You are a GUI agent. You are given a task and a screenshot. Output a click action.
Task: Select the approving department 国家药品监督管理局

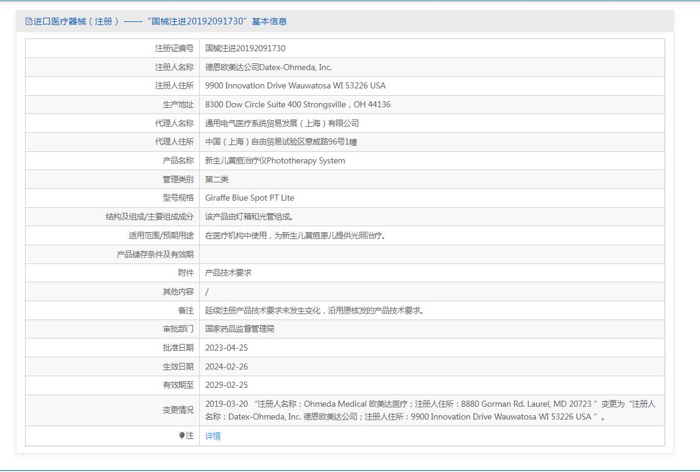pyautogui.click(x=239, y=329)
